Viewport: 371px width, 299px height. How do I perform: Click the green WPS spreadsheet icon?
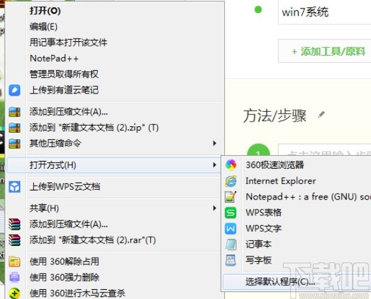point(231,213)
